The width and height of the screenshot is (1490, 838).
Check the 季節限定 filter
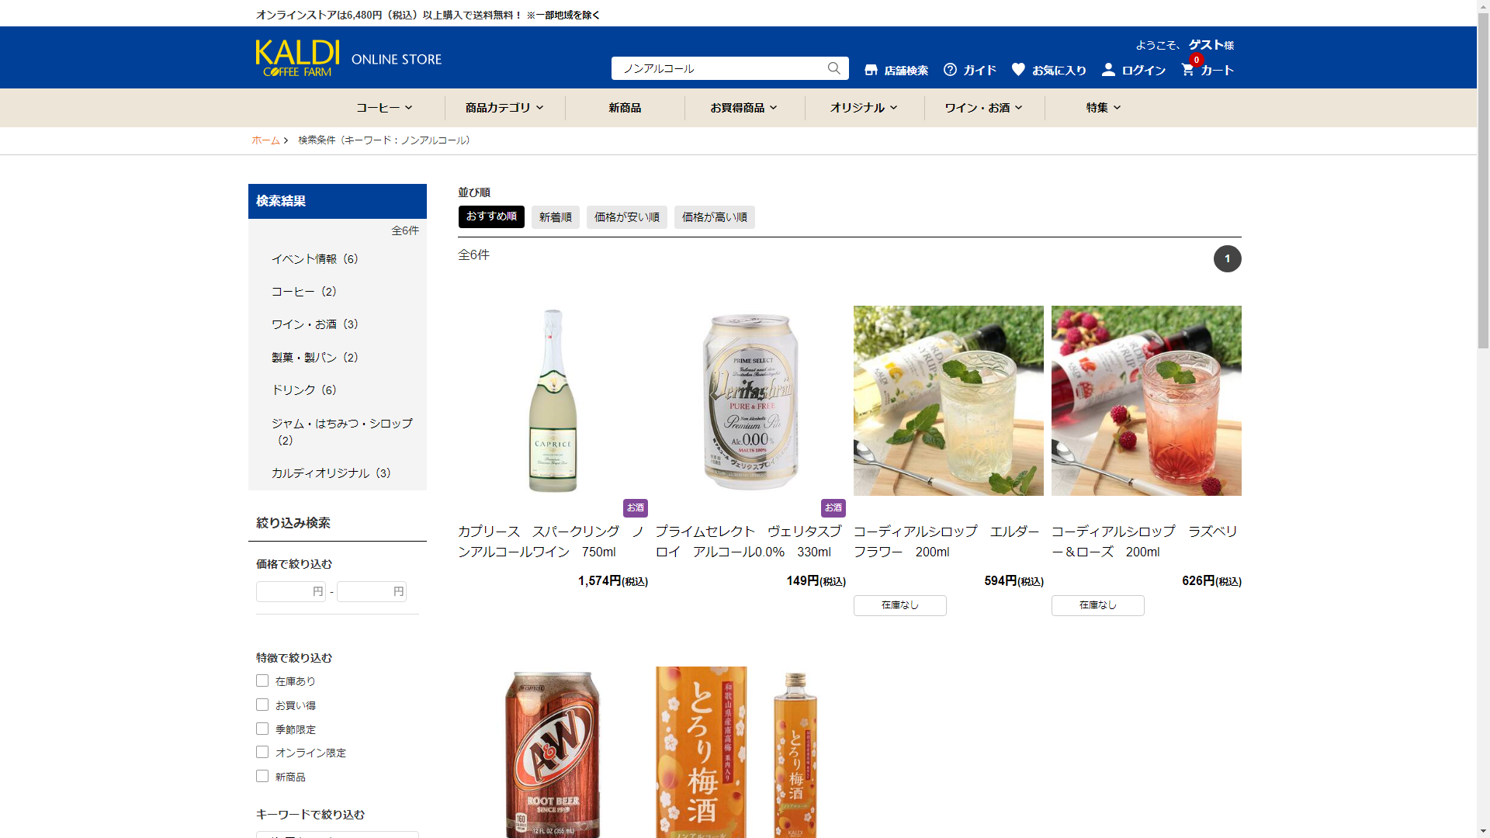pos(262,729)
